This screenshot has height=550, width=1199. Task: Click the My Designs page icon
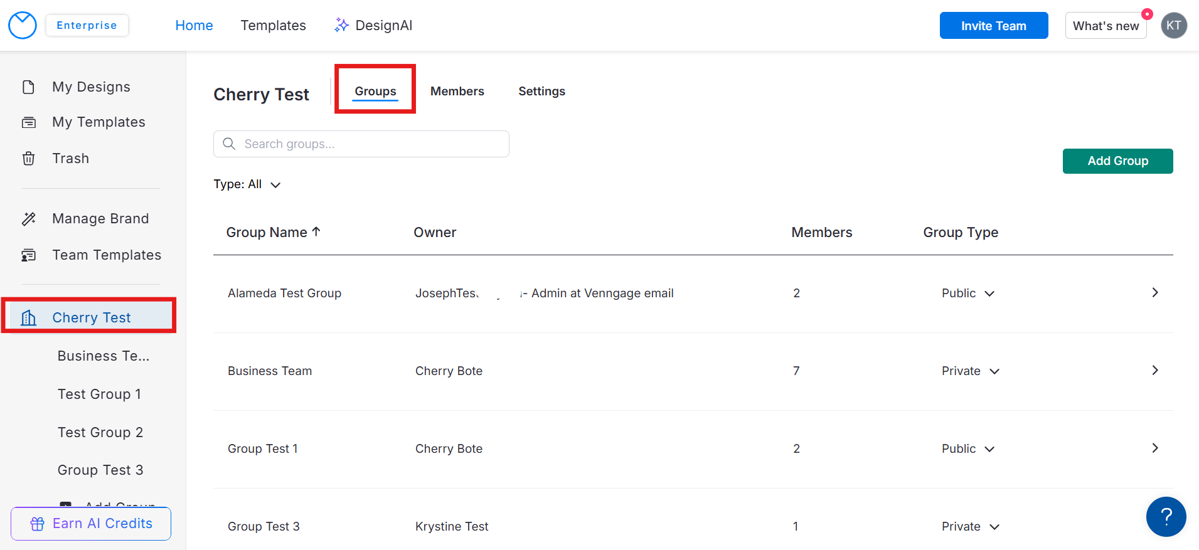tap(28, 87)
